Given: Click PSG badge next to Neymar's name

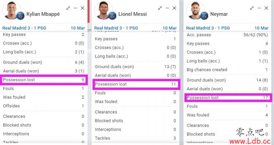Looking at the screenshot, I should click(204, 16).
